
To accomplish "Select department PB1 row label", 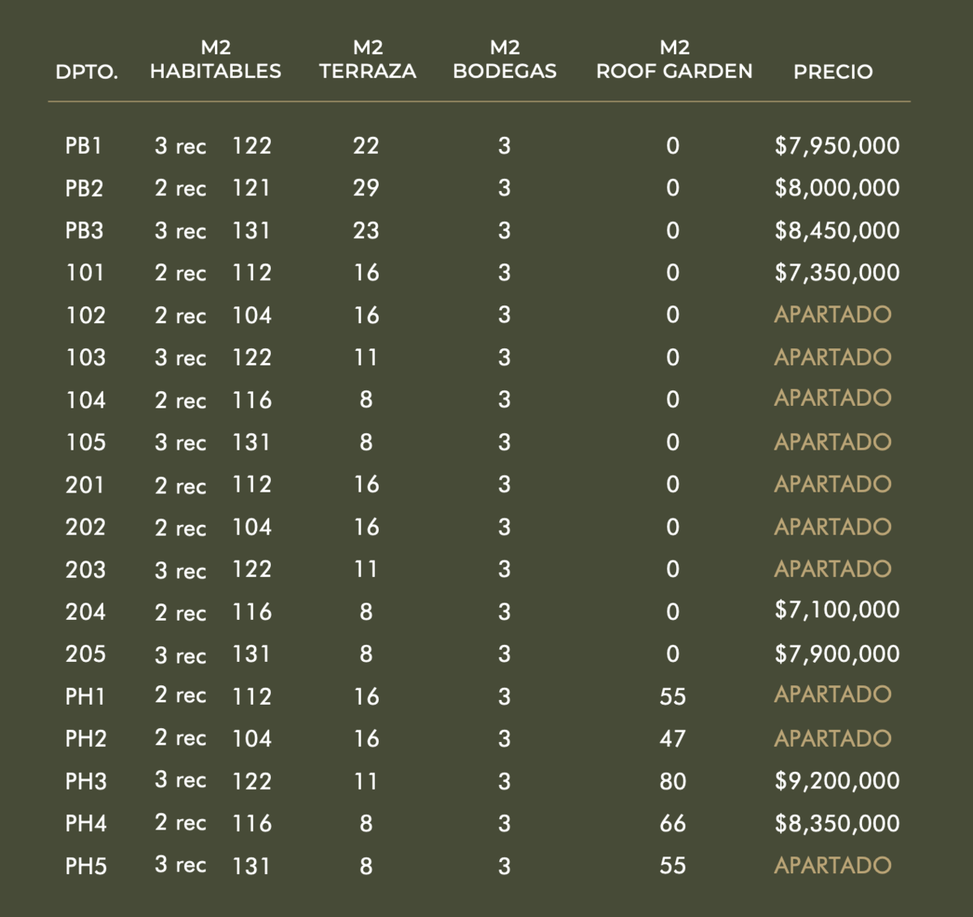I will click(x=84, y=146).
